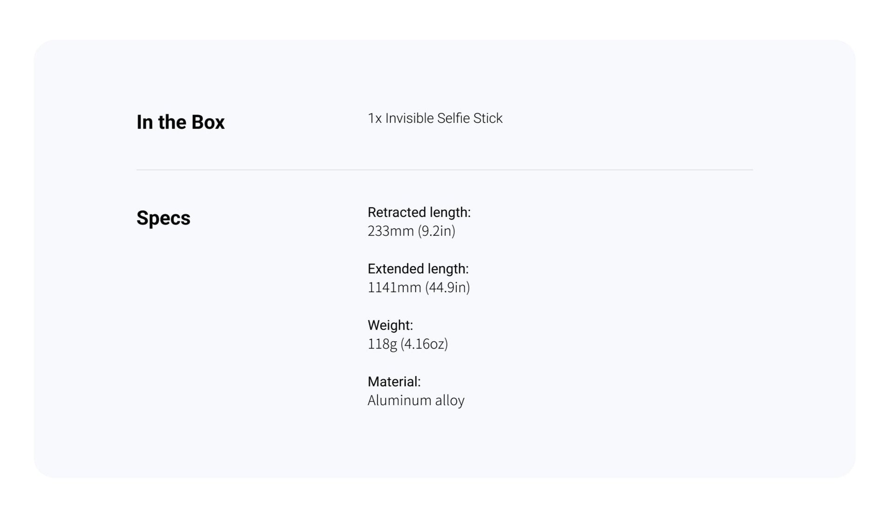Click the word "Stick" in box contents

[488, 119]
